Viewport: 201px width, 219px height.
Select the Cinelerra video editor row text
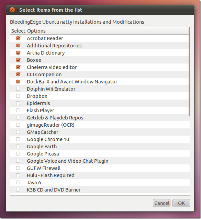pyautogui.click(x=52, y=67)
